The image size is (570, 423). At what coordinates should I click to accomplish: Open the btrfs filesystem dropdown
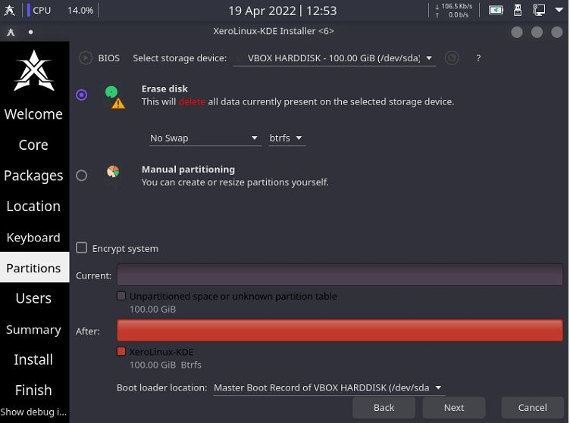(x=287, y=138)
